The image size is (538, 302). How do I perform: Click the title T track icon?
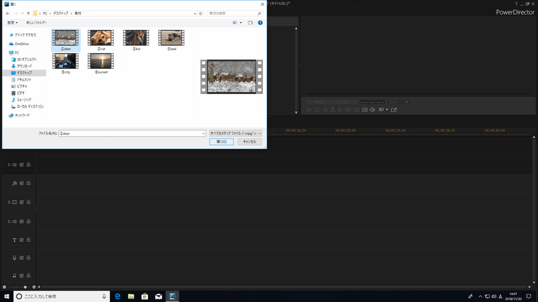point(15,240)
